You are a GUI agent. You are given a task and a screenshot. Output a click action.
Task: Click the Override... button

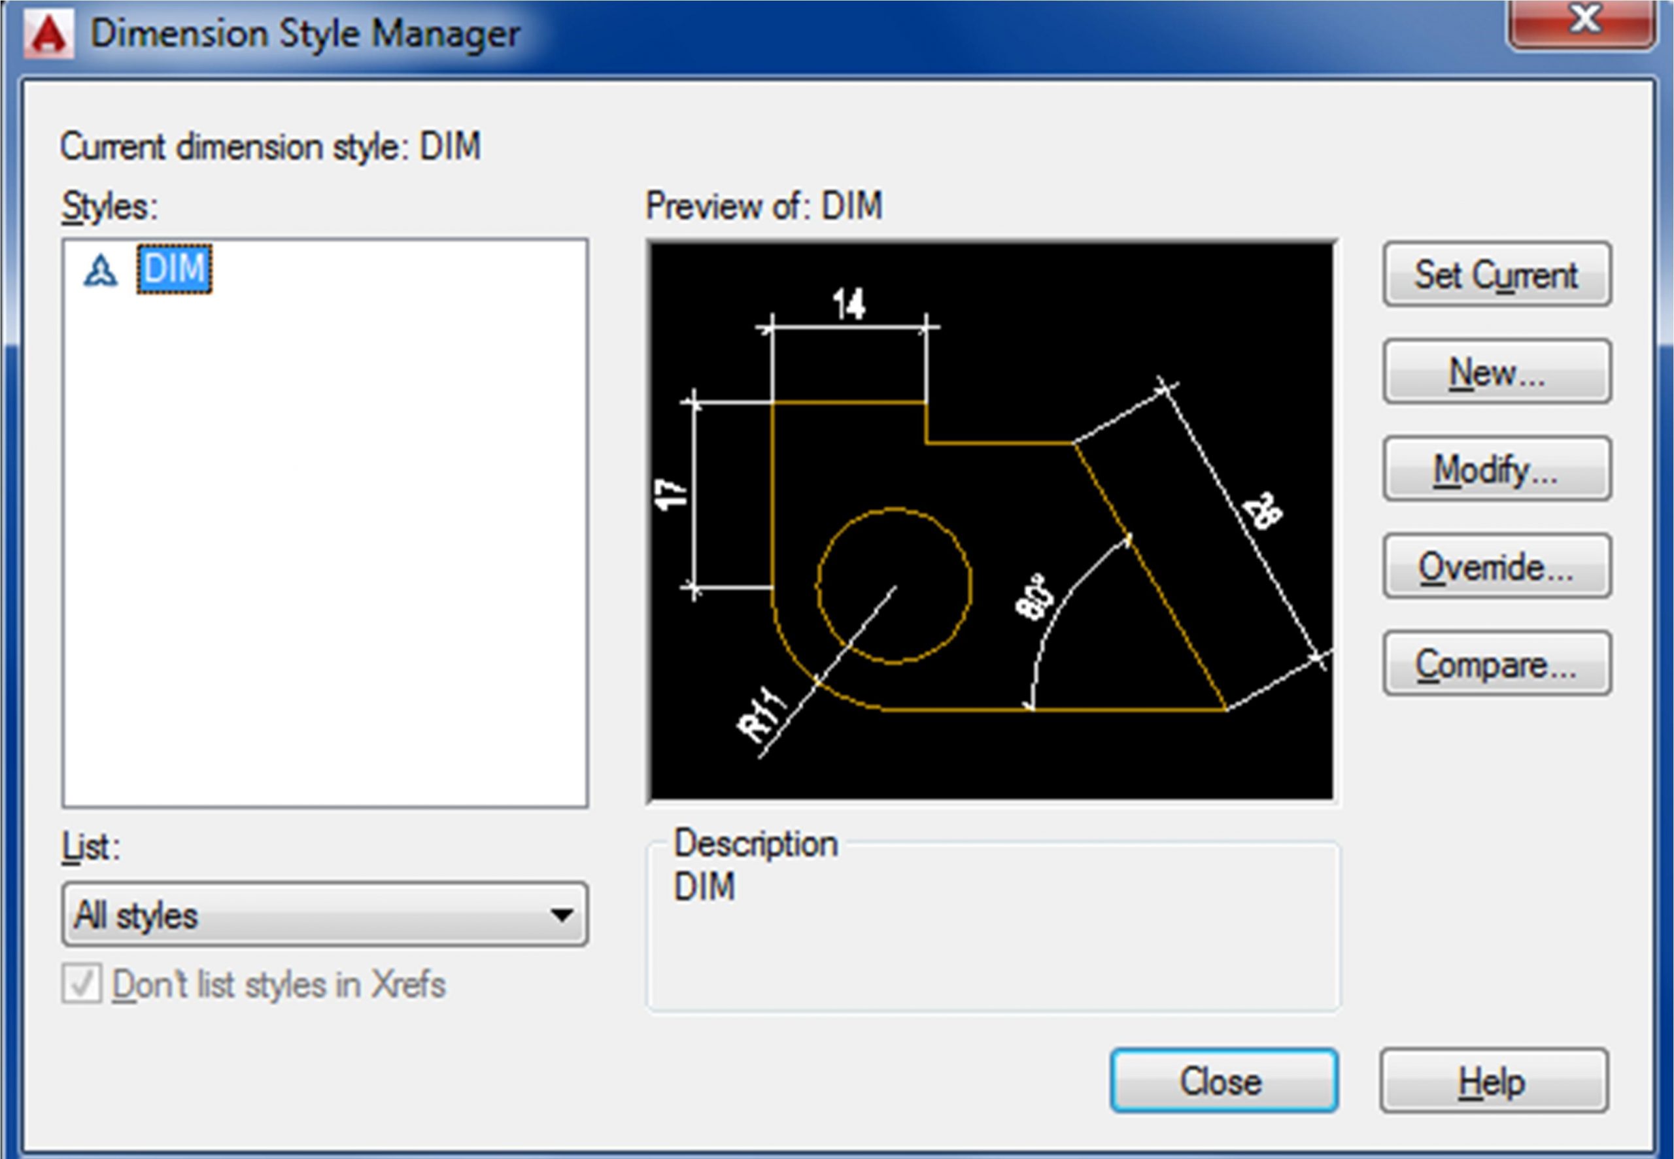[1497, 567]
